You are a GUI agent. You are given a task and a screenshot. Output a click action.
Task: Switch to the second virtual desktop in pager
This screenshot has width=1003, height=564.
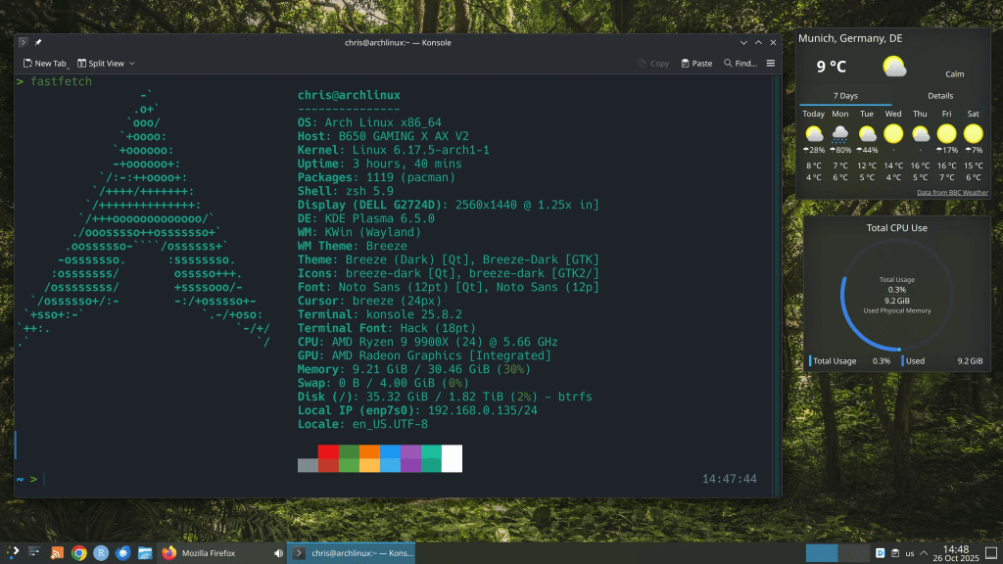tap(855, 553)
